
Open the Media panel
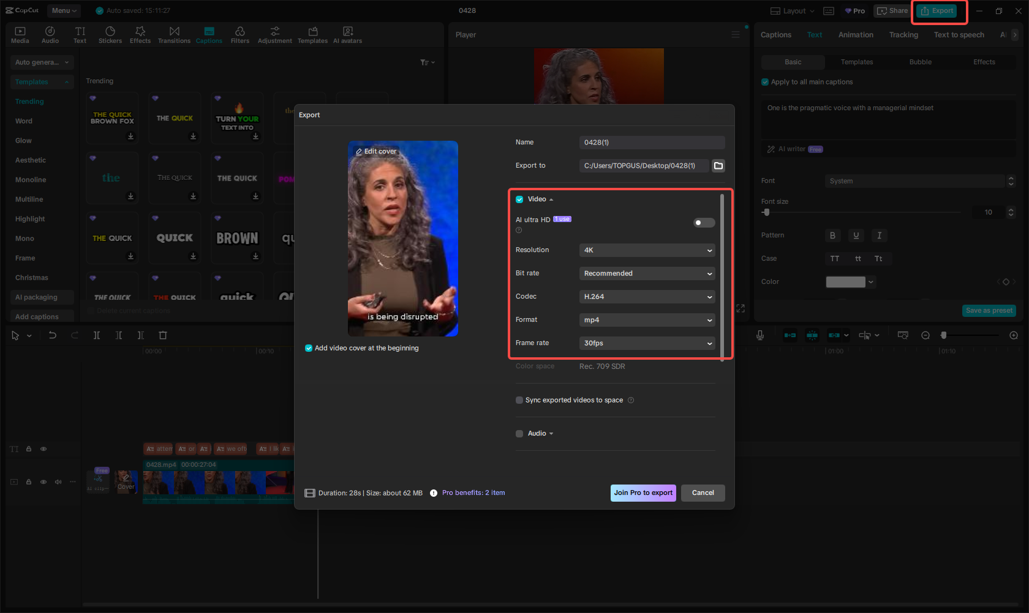[x=20, y=34]
